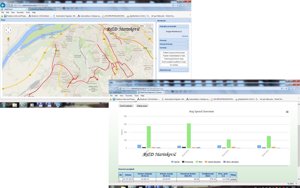Pick up the Street View pegman on the map
Screen dimensions: 300x188
point(8,39)
